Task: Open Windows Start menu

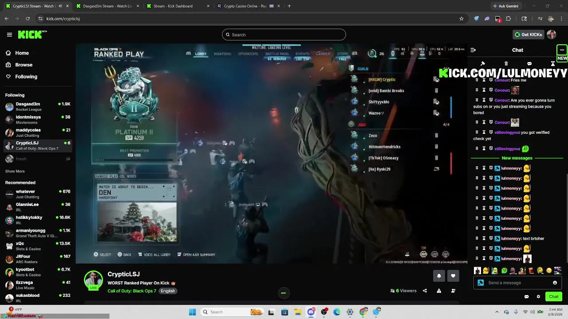Action: 192,312
